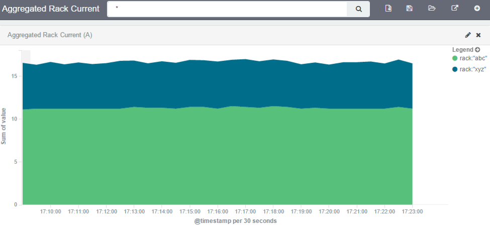
Task: Click the "@timestamp per 30 seconds" axis title
Action: [x=235, y=221]
